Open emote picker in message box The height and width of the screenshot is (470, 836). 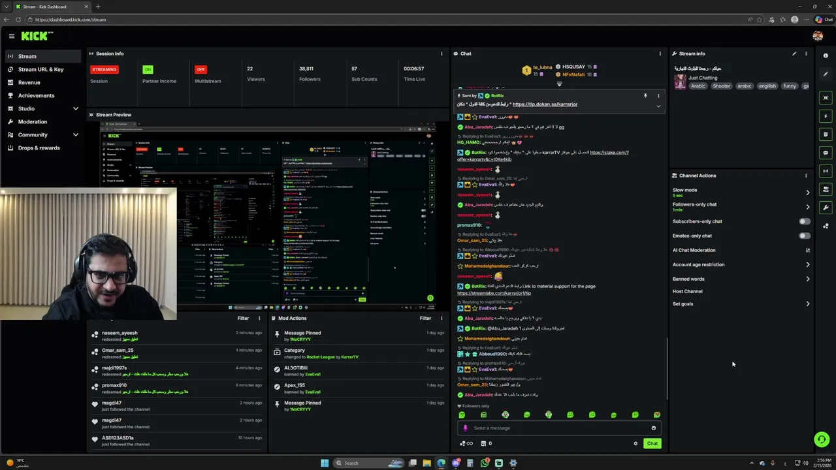pos(653,428)
